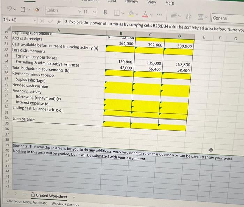The height and width of the screenshot is (207, 244).
Task: Select column C header
Action: point(150,34)
